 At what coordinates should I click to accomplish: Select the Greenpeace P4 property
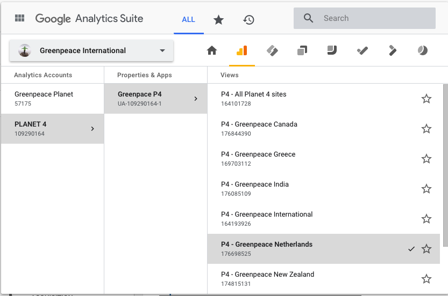point(156,99)
